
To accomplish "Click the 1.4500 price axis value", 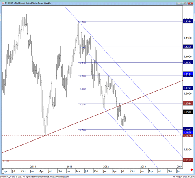I will pos(188,38).
